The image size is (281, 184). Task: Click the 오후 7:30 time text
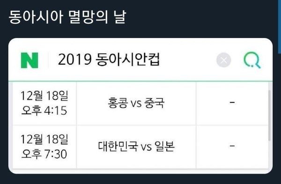click(x=44, y=154)
